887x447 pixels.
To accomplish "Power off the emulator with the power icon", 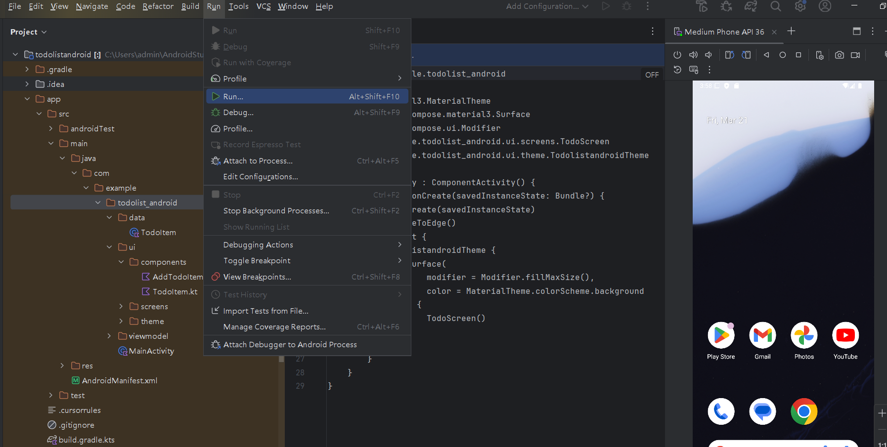I will coord(677,55).
